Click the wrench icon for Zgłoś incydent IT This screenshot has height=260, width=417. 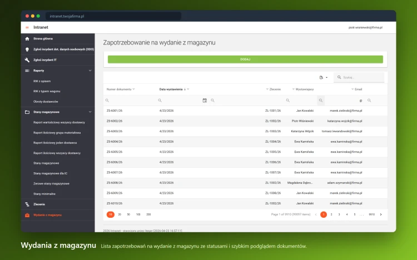[x=27, y=60]
